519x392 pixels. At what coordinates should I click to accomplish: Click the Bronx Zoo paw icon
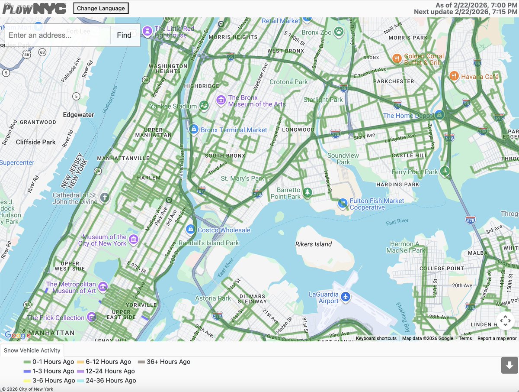coord(340,32)
